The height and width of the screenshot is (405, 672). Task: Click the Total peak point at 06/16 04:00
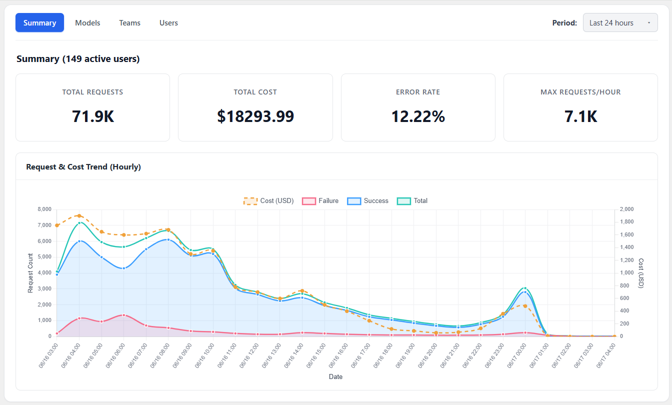coord(79,223)
